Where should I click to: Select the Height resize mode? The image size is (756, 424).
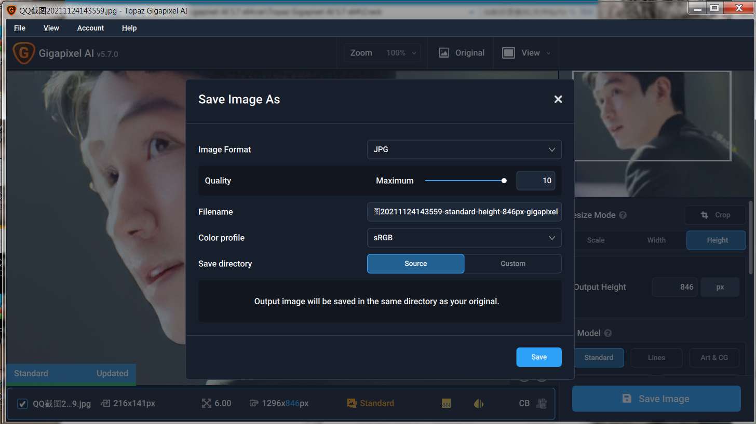point(717,240)
